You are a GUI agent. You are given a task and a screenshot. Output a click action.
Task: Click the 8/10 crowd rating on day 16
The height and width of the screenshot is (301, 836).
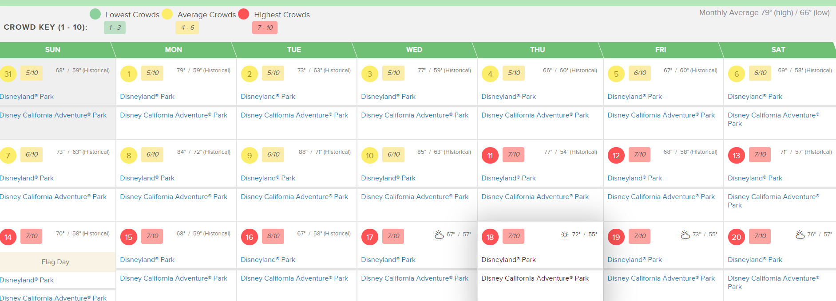tap(273, 236)
